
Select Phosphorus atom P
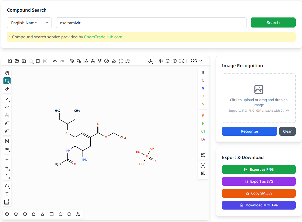(x=203, y=115)
